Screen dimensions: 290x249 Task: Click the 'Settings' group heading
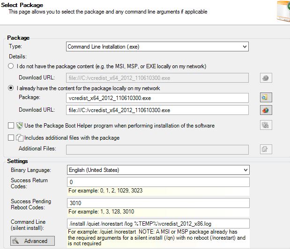pyautogui.click(x=17, y=161)
